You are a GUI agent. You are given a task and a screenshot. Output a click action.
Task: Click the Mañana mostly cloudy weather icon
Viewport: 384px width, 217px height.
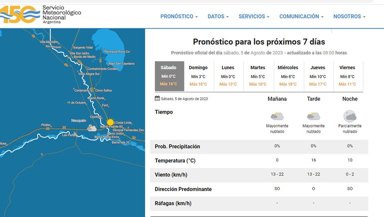pos(277,116)
